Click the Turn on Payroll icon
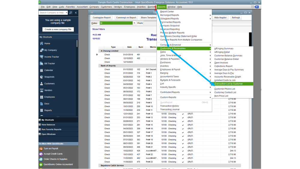Image resolution: width=300 pixels, height=169 pixels. pyautogui.click(x=41, y=149)
